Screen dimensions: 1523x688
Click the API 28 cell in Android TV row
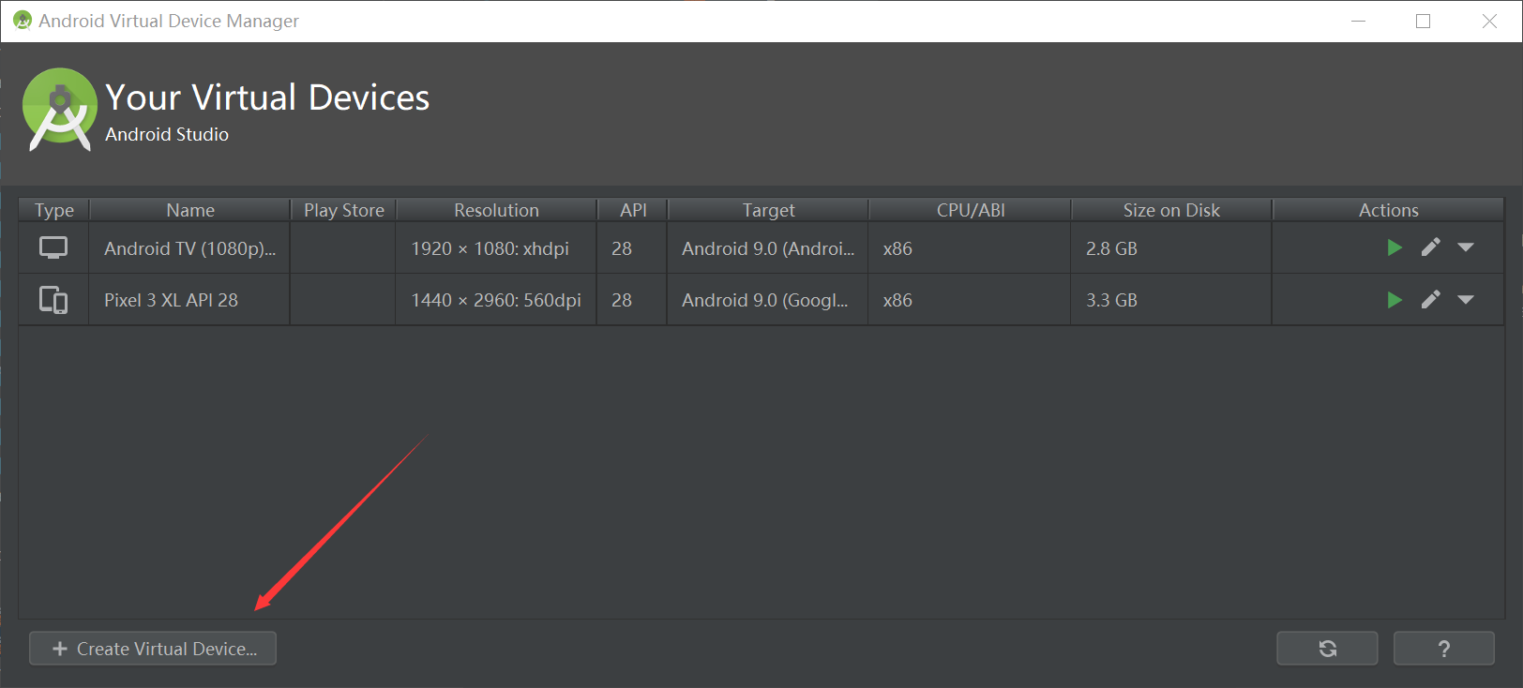tap(632, 248)
